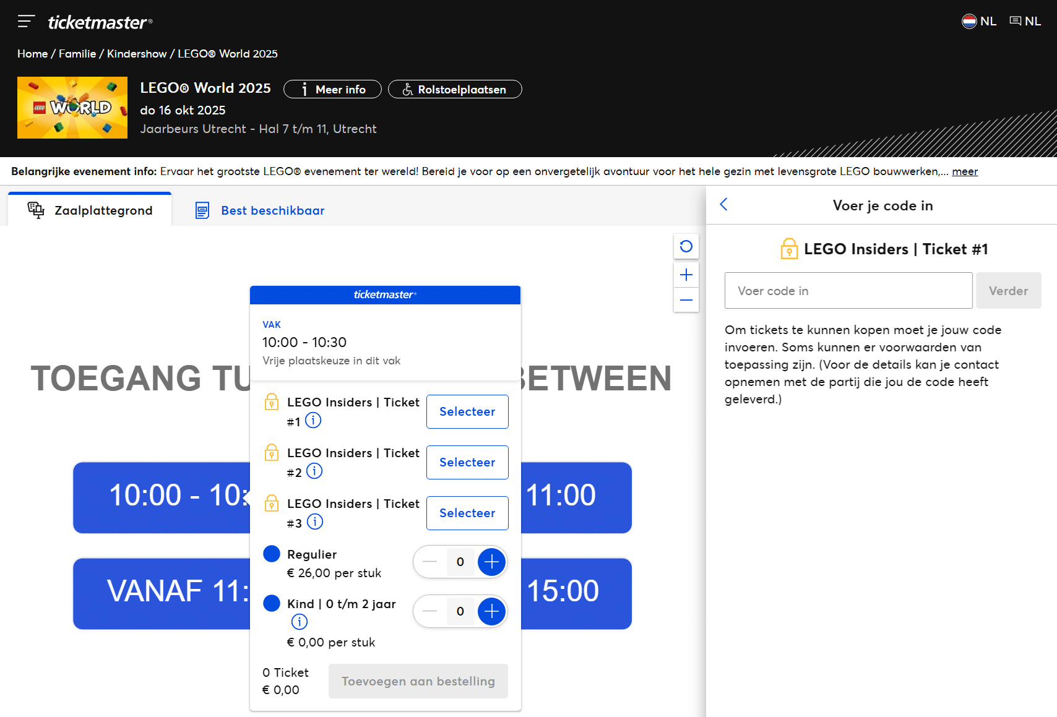Click the 'do 16 okt 2025' date text

(x=183, y=110)
